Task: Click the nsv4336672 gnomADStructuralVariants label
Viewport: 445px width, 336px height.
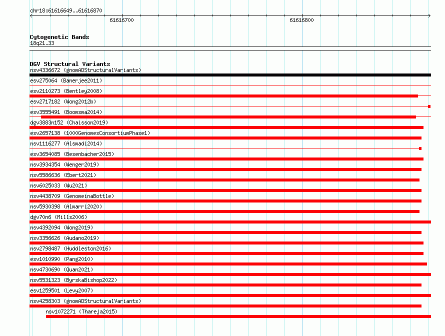Action: 85,70
